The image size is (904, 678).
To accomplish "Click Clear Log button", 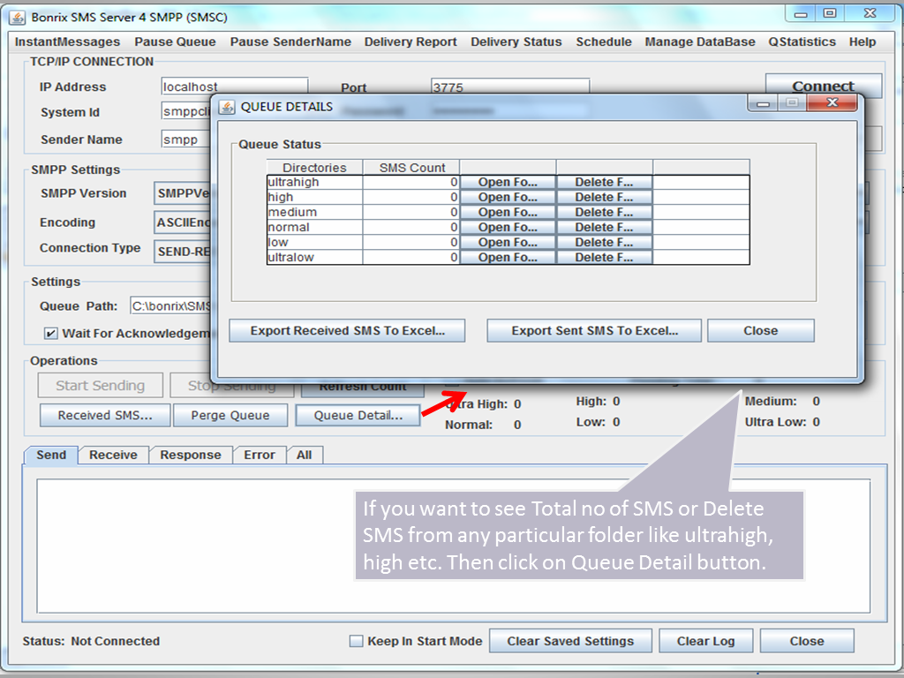I will pos(705,641).
